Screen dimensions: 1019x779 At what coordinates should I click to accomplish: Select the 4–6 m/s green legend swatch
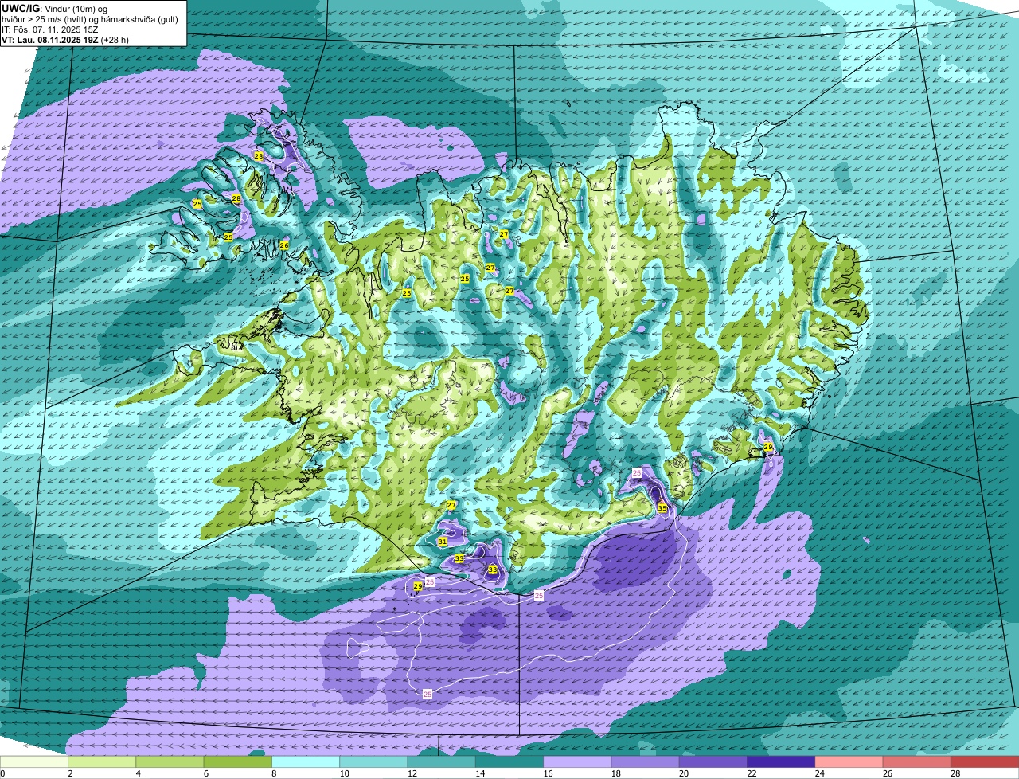click(170, 762)
